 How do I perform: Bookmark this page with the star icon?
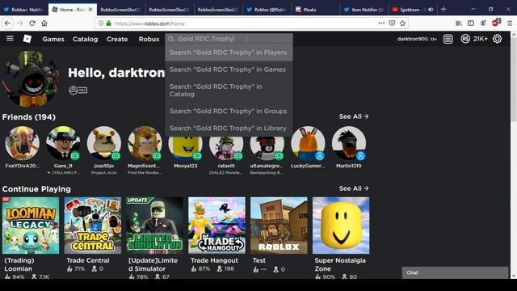click(x=402, y=23)
